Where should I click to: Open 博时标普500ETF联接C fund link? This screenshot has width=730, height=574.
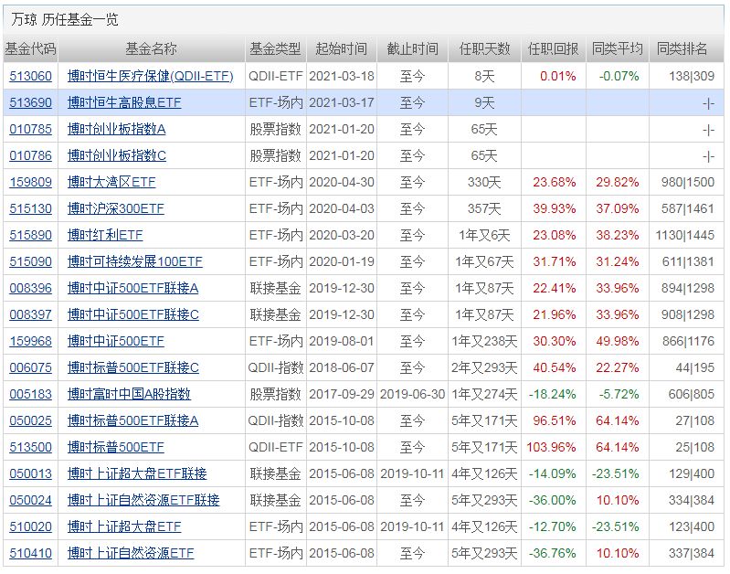(x=133, y=368)
